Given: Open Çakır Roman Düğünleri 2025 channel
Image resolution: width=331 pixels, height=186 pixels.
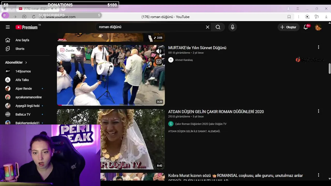Looking at the screenshot, I should pos(201,124).
